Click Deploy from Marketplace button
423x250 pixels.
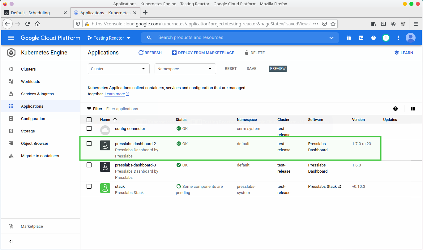coord(203,53)
